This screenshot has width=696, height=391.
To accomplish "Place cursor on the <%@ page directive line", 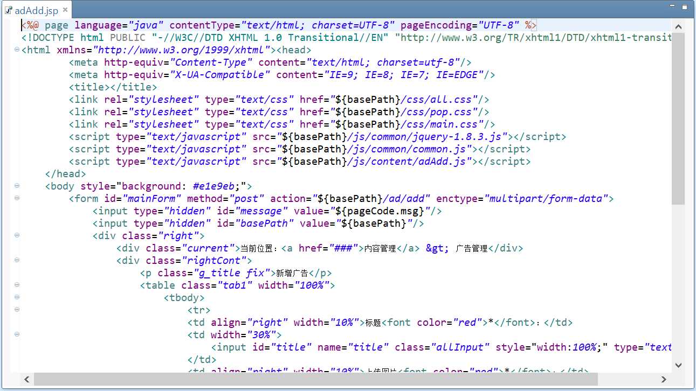I will [279, 25].
